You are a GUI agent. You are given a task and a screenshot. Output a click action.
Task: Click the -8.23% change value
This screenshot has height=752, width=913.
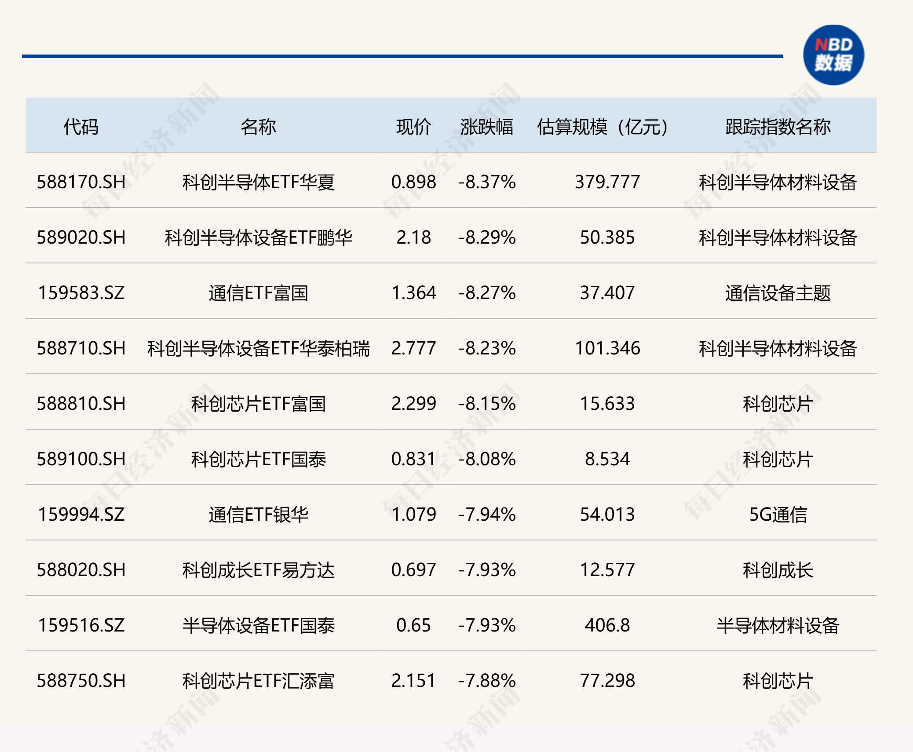point(487,348)
